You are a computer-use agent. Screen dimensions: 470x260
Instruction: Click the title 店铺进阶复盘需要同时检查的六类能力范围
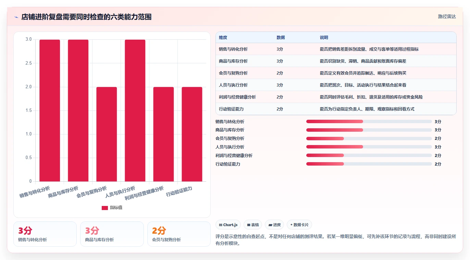86,17
